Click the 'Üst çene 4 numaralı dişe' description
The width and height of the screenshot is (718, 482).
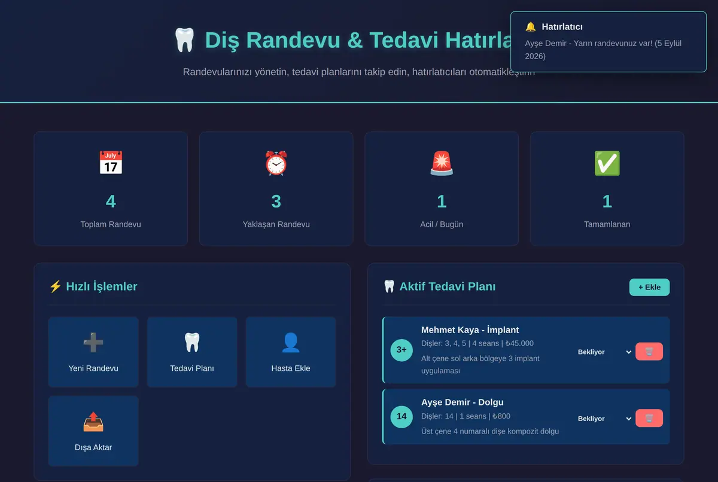click(490, 431)
